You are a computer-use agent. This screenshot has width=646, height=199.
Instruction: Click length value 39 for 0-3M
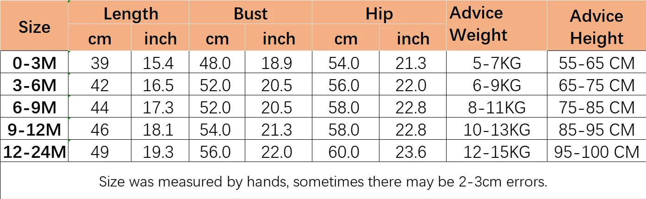(99, 63)
